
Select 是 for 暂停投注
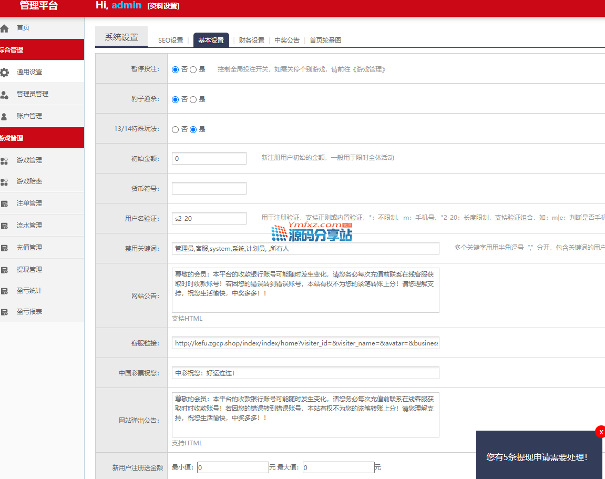193,69
